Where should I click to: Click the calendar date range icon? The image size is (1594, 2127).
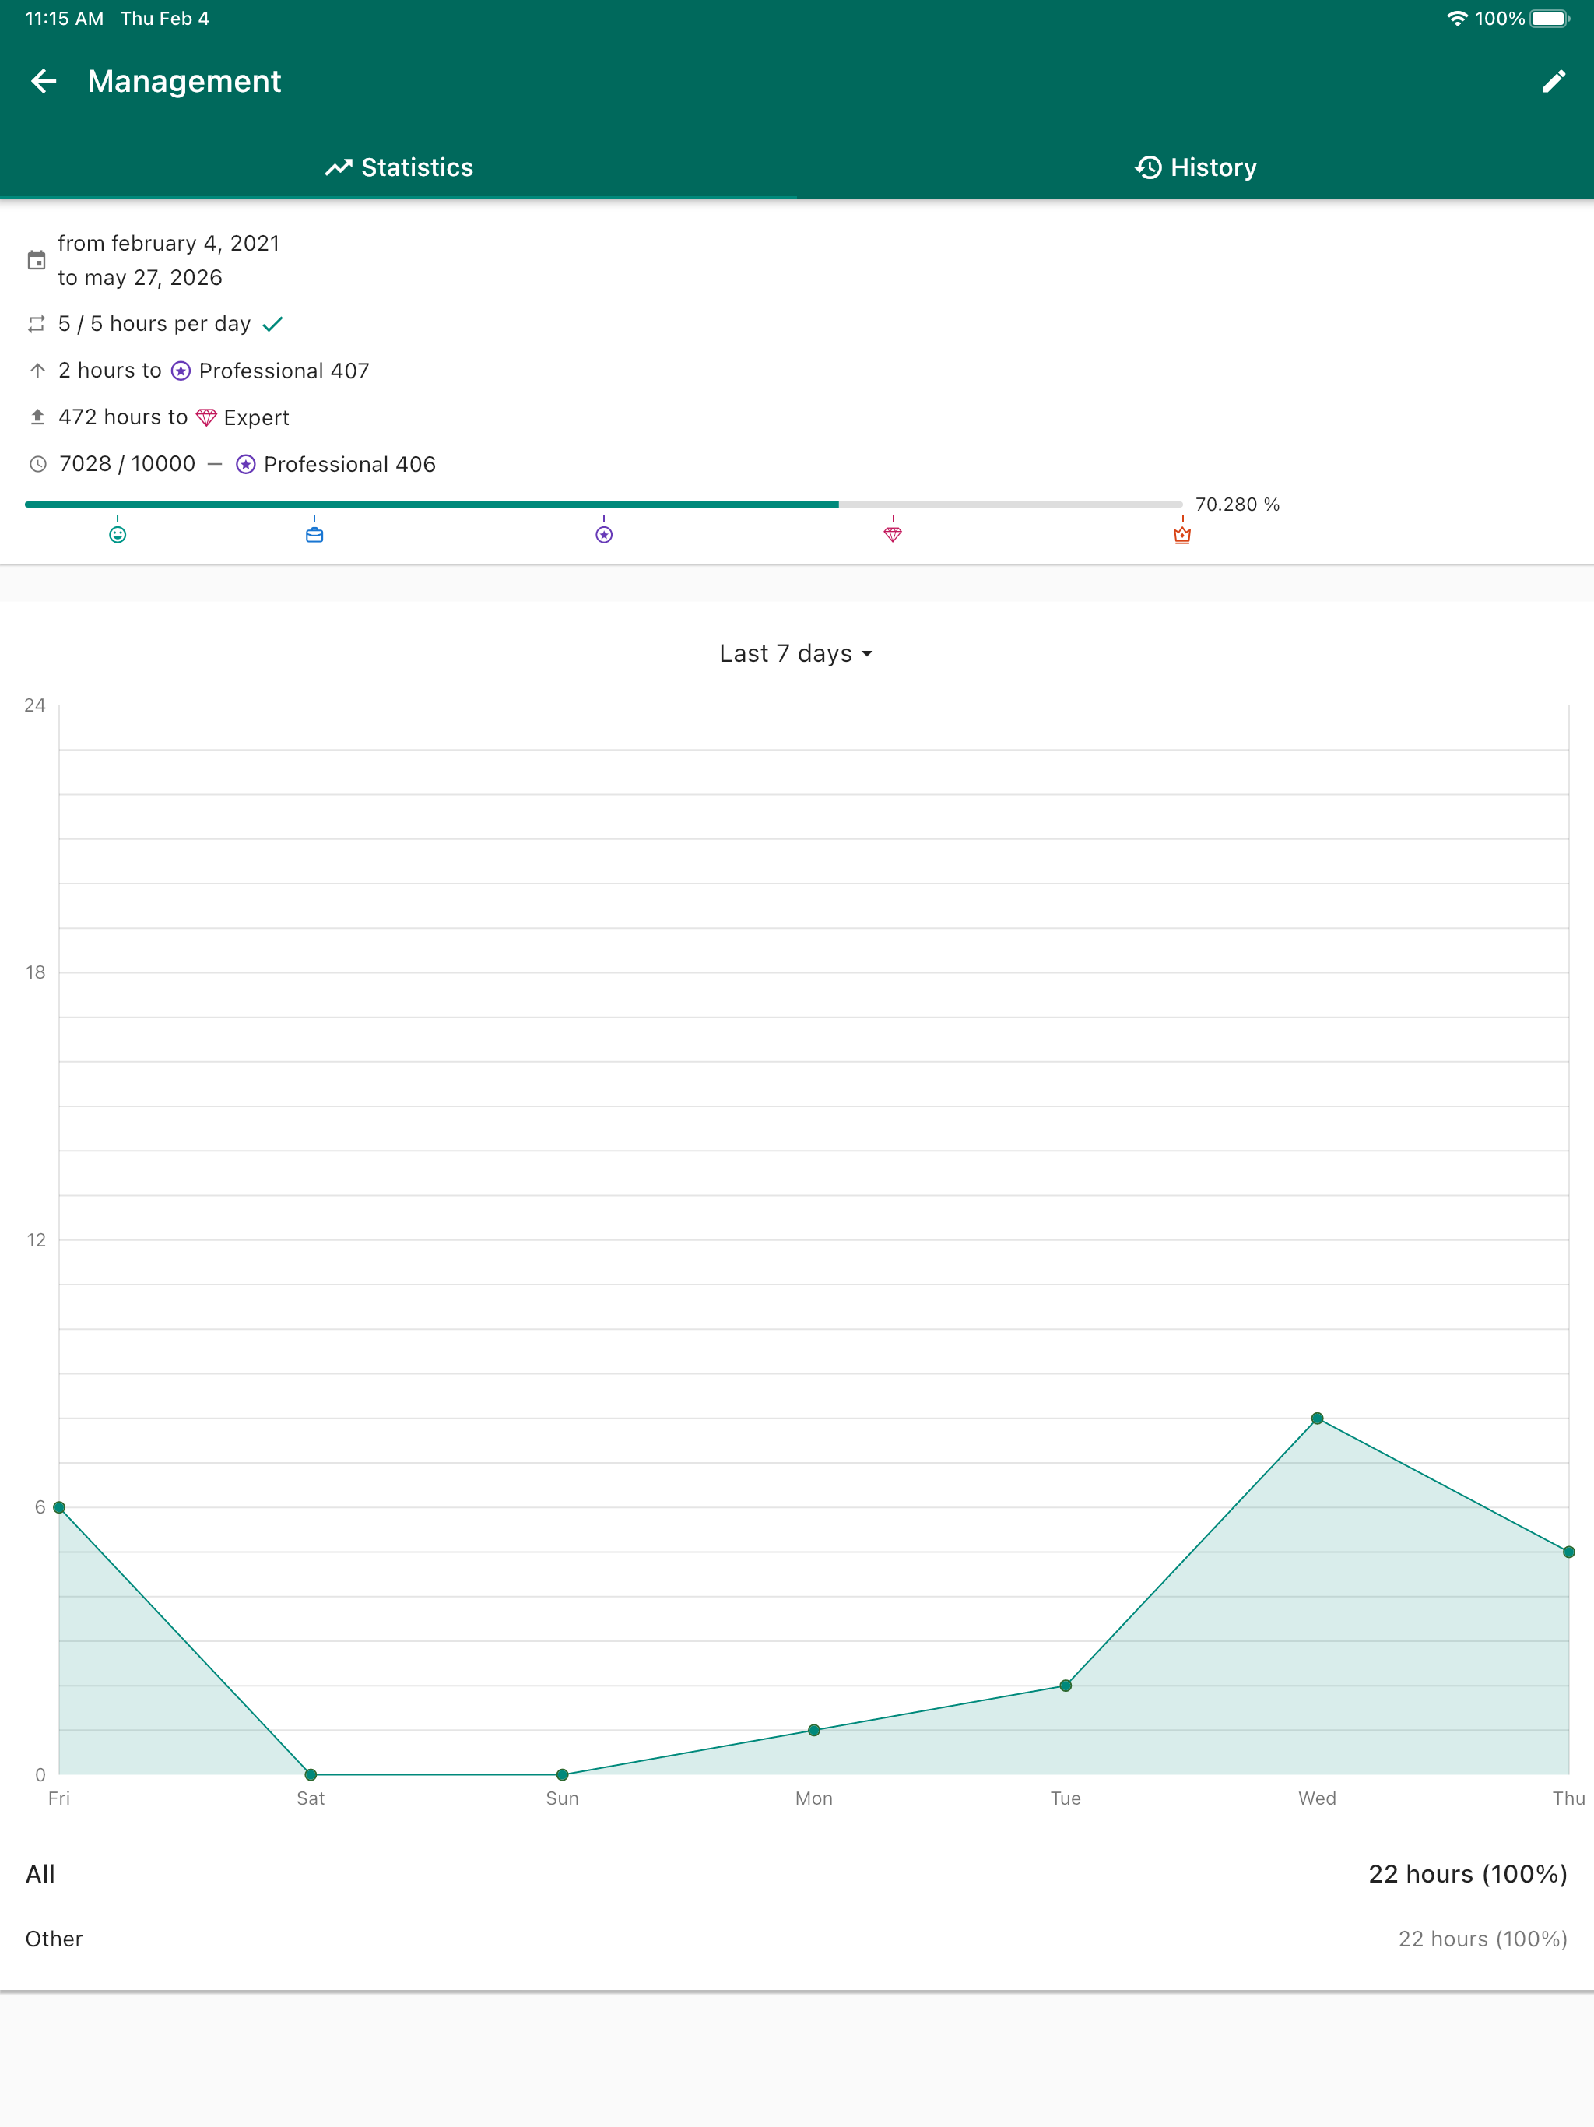click(x=37, y=259)
